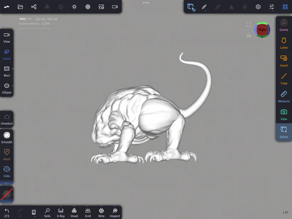Select the Tube tool
Viewport: 292px width, 219px height.
(x=284, y=79)
